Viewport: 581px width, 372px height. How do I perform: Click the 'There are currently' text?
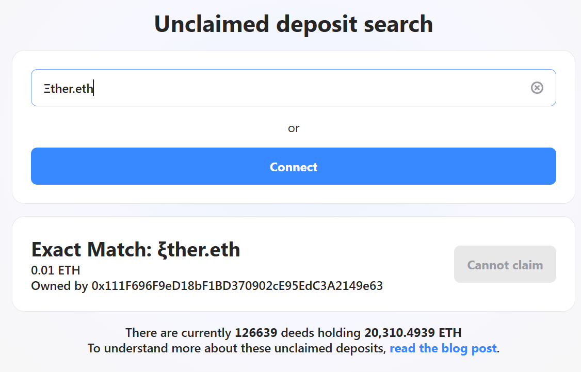point(178,332)
